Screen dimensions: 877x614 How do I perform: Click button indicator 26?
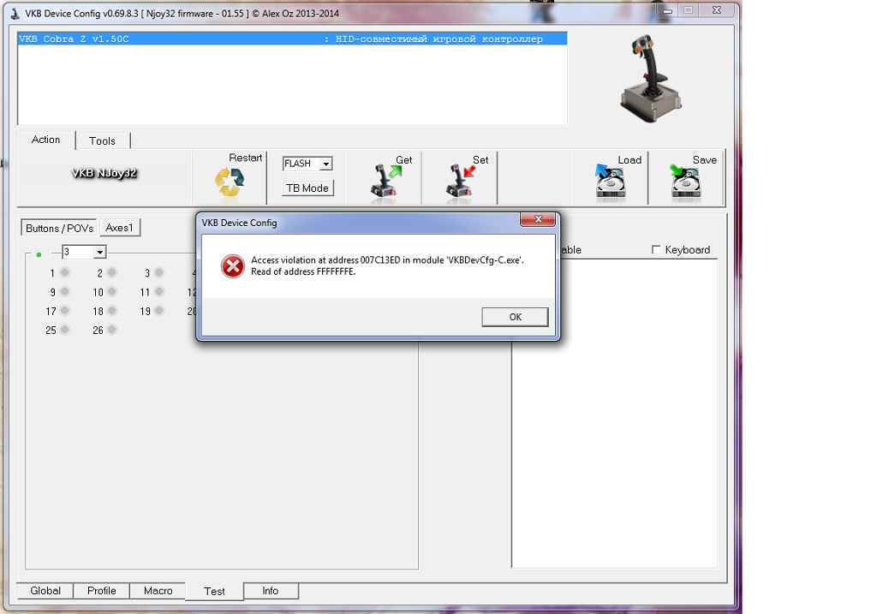pyautogui.click(x=112, y=330)
